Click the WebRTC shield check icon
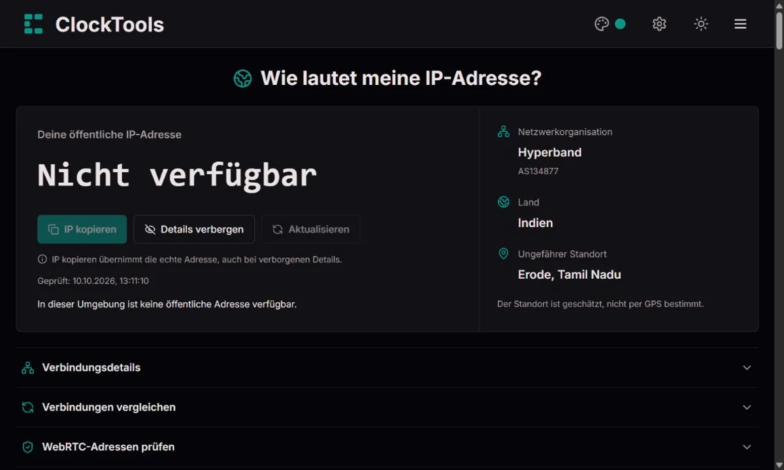This screenshot has height=470, width=784. click(27, 447)
